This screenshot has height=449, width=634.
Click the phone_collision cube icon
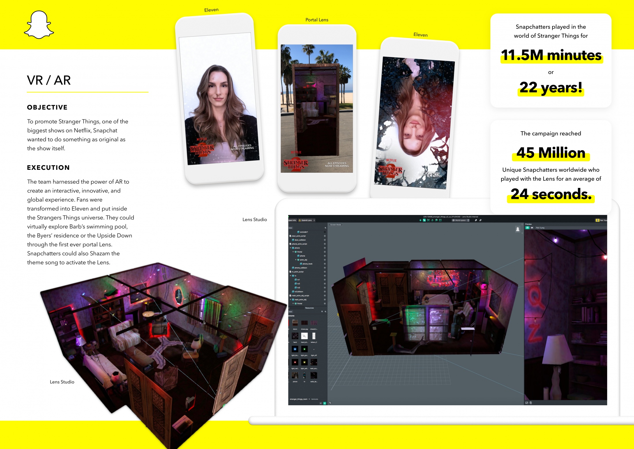point(293,268)
